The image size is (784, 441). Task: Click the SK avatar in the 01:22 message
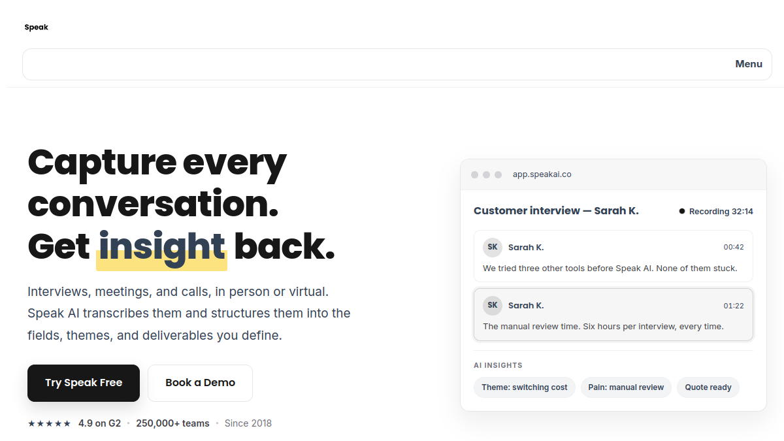click(493, 305)
